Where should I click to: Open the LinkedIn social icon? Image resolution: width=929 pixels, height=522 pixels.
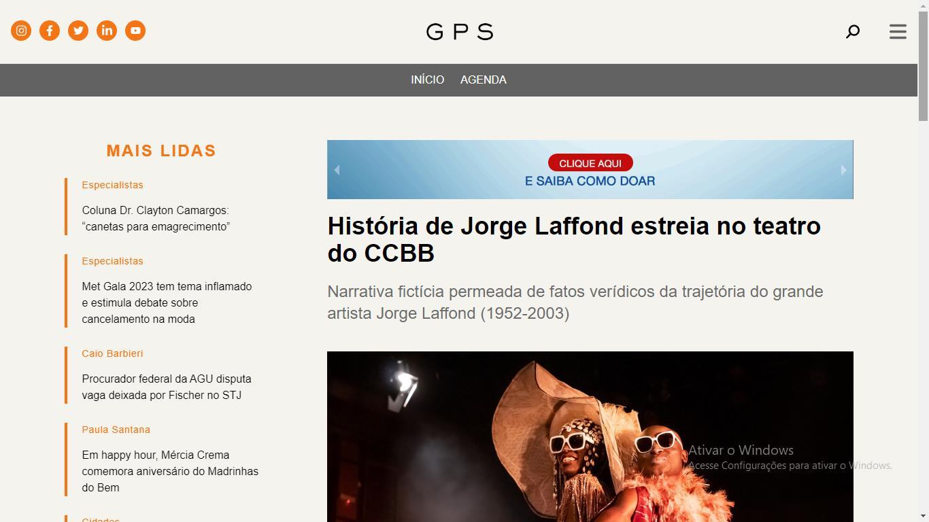point(107,31)
